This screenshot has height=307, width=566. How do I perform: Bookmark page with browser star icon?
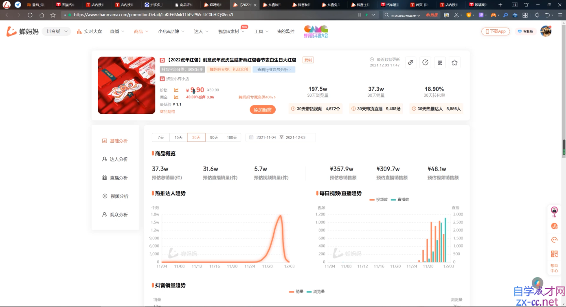[x=53, y=15]
